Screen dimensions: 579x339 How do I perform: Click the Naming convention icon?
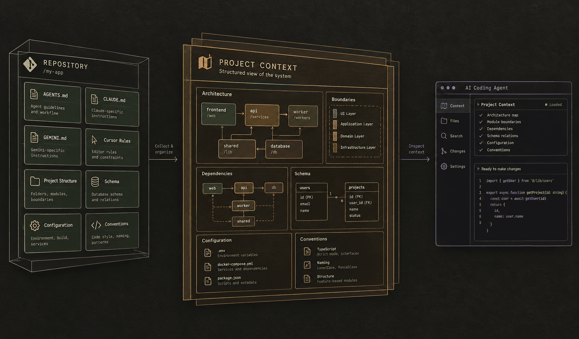pyautogui.click(x=307, y=265)
